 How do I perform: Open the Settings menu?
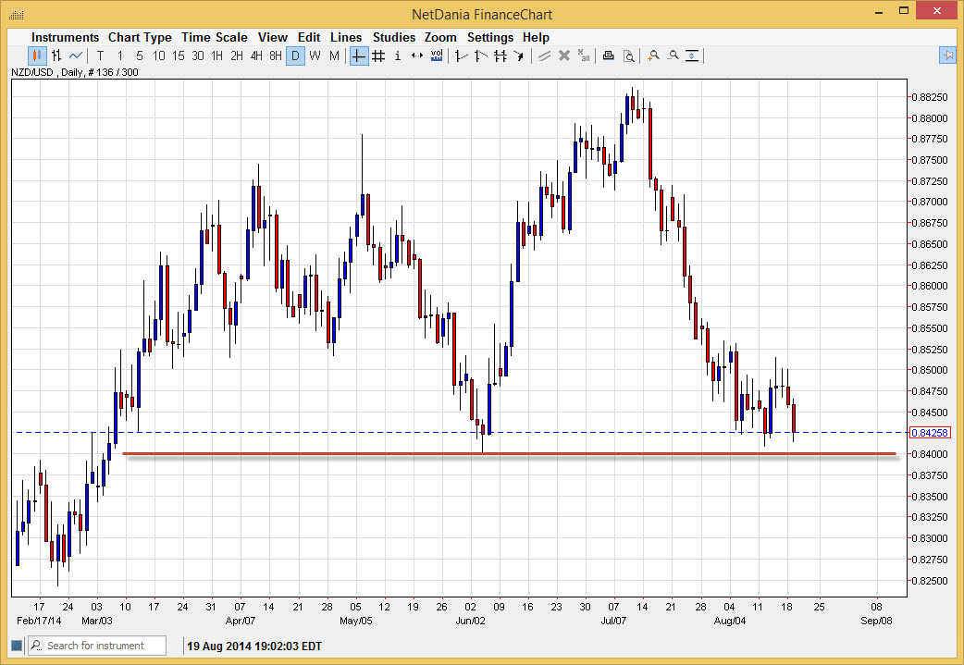click(x=489, y=37)
